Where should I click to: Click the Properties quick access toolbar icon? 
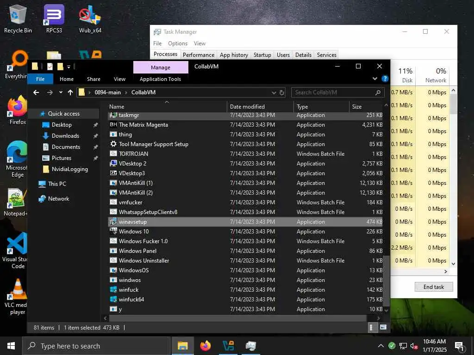[x=50, y=67]
